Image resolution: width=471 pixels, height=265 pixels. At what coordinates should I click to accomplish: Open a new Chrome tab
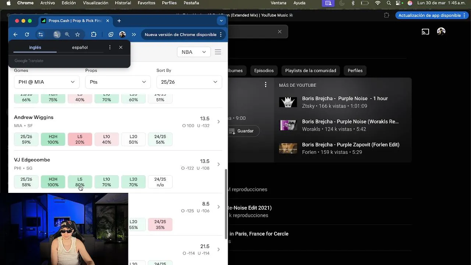pos(119,21)
